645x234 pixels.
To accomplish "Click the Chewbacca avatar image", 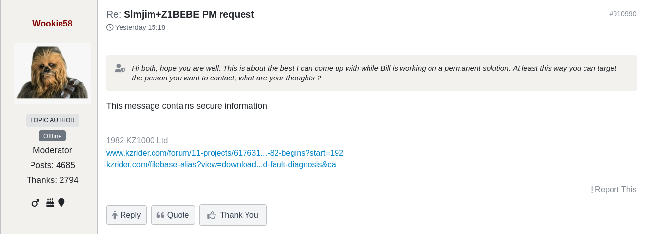I will (x=52, y=73).
